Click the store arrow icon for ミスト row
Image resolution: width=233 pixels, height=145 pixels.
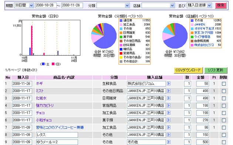[x=169, y=91]
